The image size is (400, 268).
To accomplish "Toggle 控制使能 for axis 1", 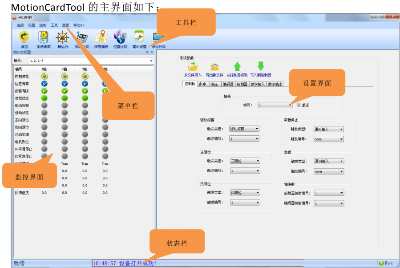I will (44, 76).
